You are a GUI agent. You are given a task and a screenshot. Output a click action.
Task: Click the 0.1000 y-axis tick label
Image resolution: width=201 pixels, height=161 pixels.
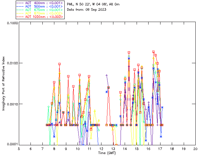click(12, 23)
